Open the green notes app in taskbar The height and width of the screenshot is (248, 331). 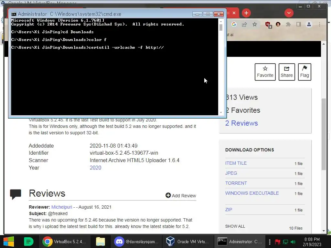tap(28, 242)
